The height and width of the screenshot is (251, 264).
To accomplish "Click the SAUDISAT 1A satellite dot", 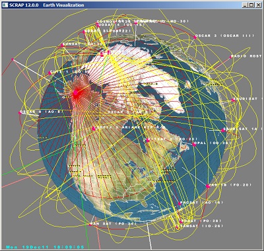I will coord(223,130).
